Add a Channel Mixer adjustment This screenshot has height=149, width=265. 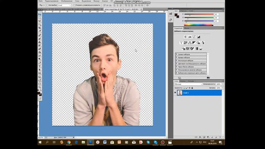(202, 43)
